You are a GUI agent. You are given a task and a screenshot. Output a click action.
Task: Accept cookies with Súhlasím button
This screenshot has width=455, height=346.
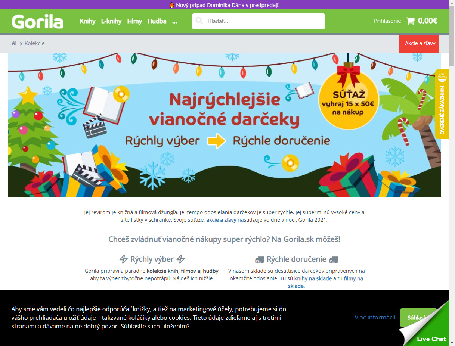pyautogui.click(x=418, y=318)
